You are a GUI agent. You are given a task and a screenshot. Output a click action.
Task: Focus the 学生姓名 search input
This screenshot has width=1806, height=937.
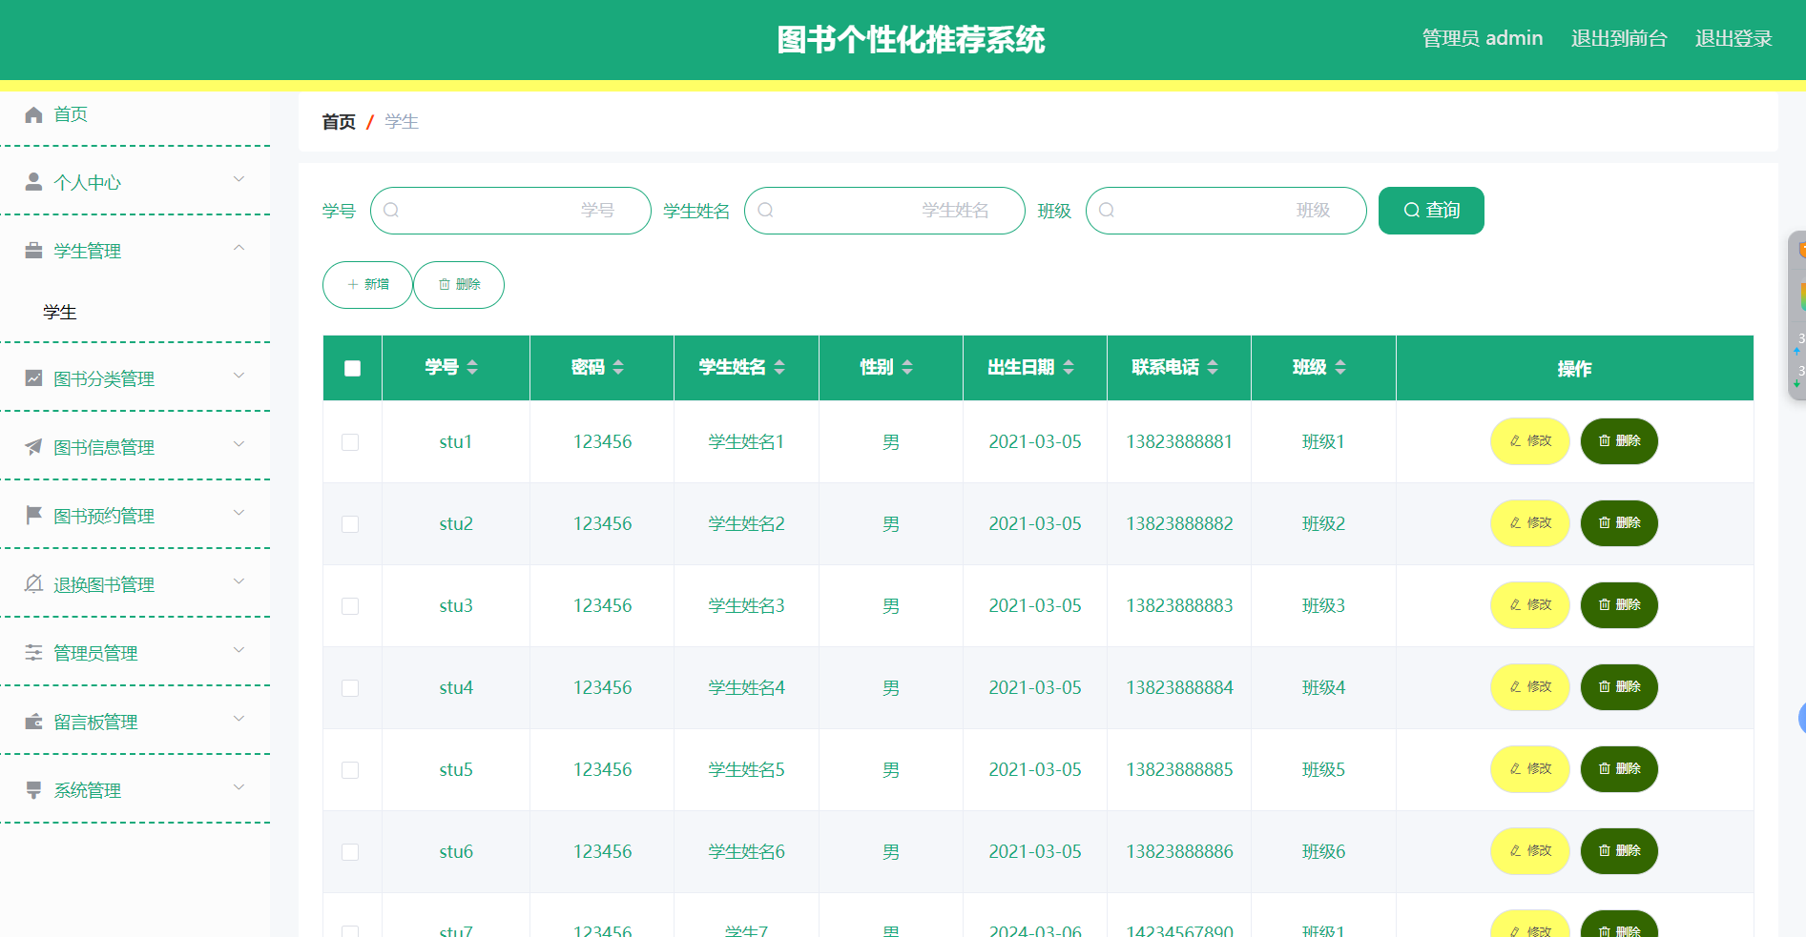(884, 211)
